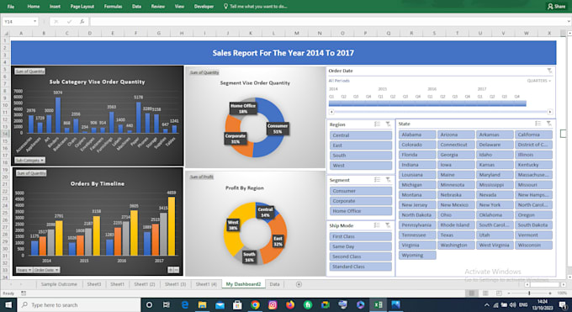Clear filter on Region slicer
This screenshot has width=572, height=312.
tap(388, 124)
